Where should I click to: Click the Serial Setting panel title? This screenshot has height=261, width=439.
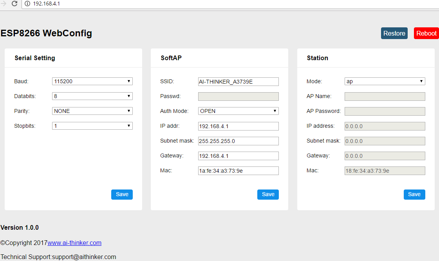(35, 58)
